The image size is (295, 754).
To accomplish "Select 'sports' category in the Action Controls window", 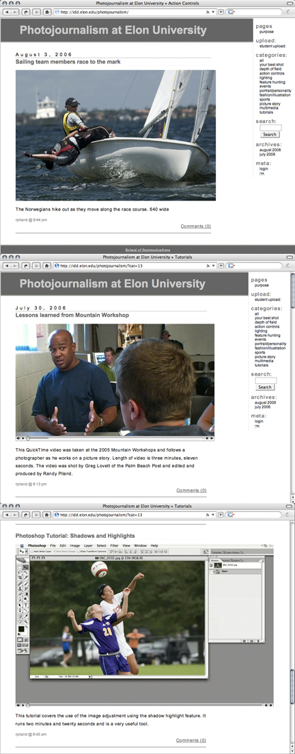I will (265, 99).
